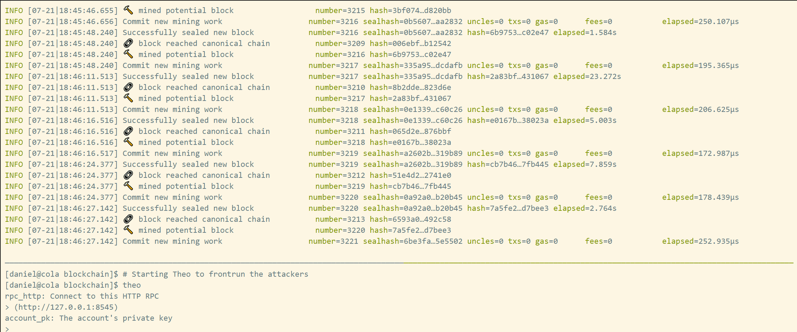Screen dimensions: 797x332
Task: Click the text number=3221 on the last log line
Action: point(333,241)
